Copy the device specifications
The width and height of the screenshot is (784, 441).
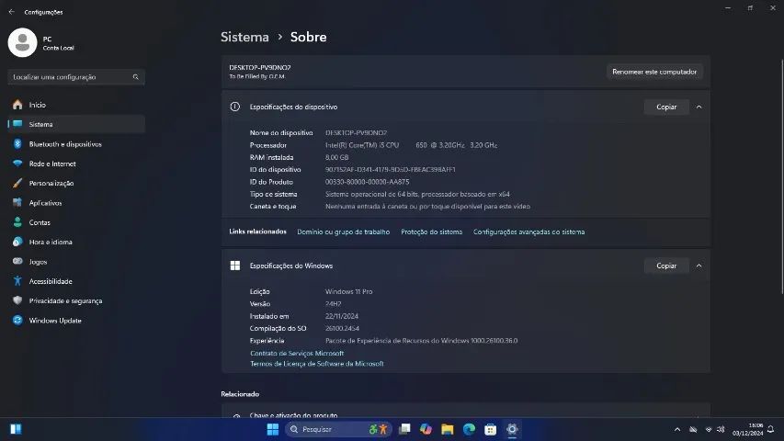[666, 107]
